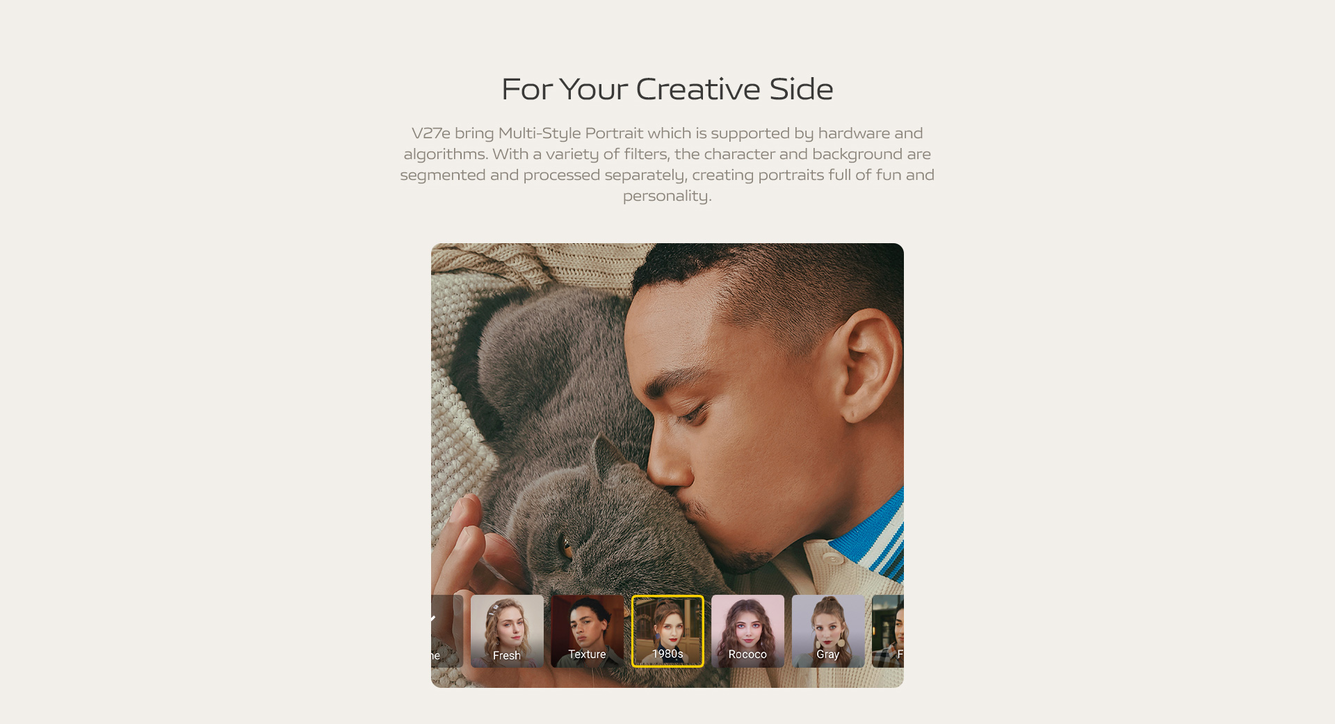Viewport: 1335px width, 724px height.
Task: Click the "Fresh" text label
Action: click(x=507, y=655)
